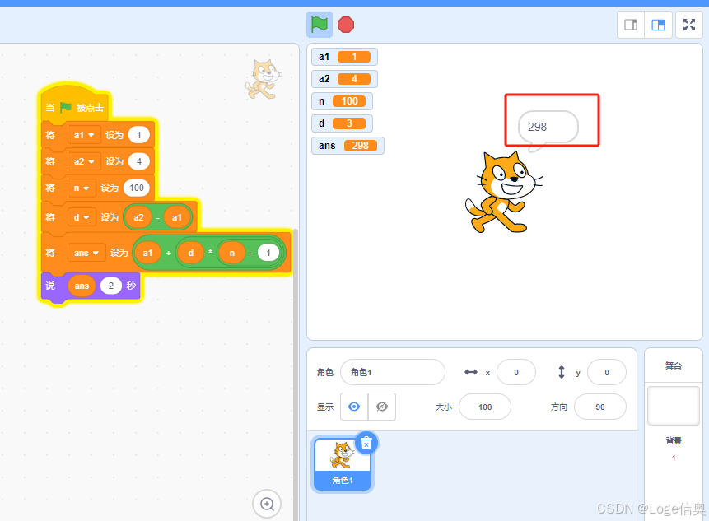Click the green flag to run
709x521 pixels.
(x=320, y=25)
